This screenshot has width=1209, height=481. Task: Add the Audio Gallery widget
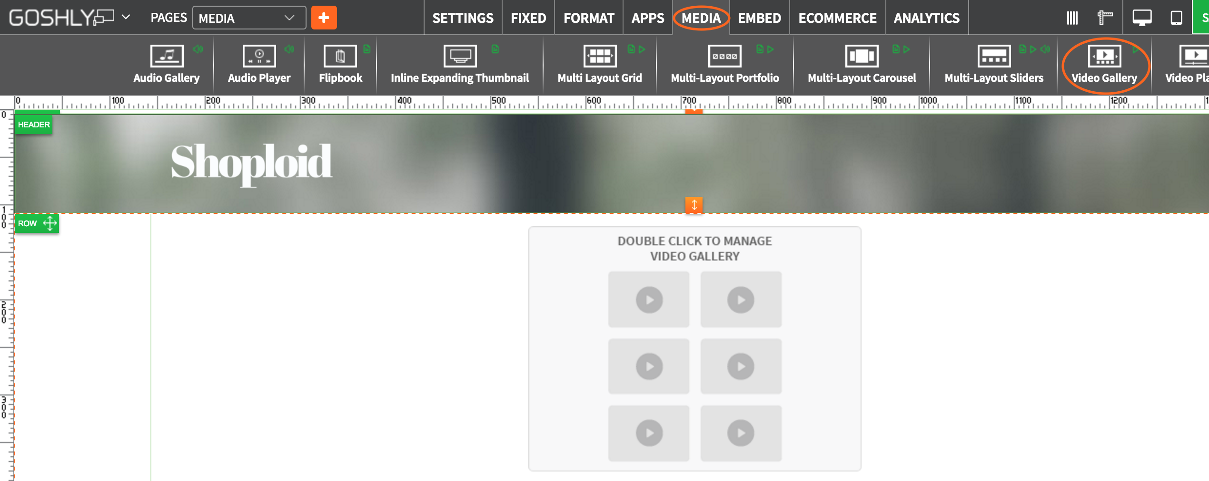(167, 65)
